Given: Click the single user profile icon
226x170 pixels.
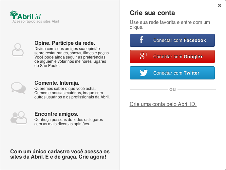Looking at the screenshot, I should pyautogui.click(x=18, y=50).
